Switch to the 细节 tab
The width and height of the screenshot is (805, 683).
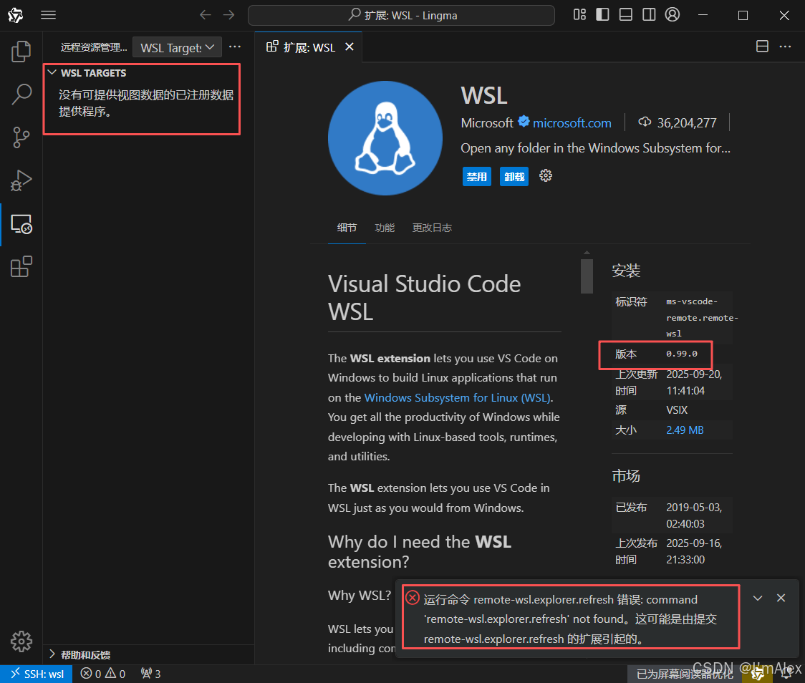click(347, 228)
